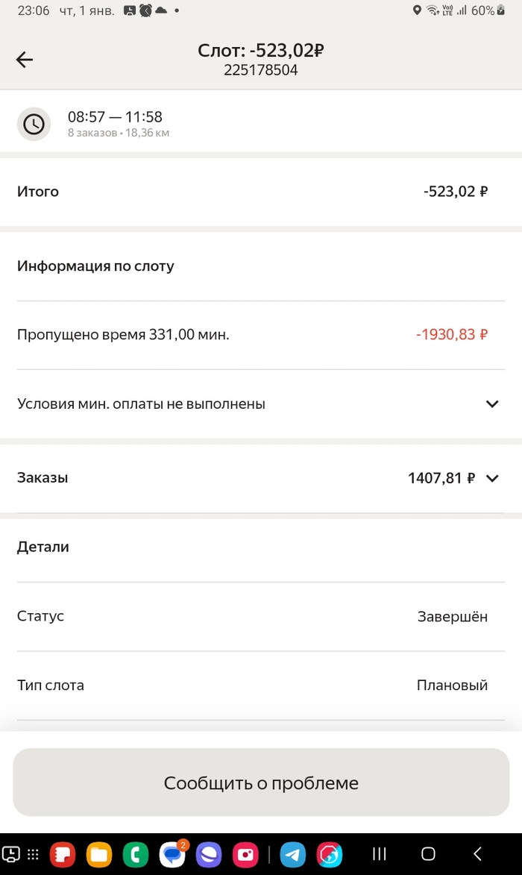
Task: Launch the phone dialer app
Action: coord(136,854)
